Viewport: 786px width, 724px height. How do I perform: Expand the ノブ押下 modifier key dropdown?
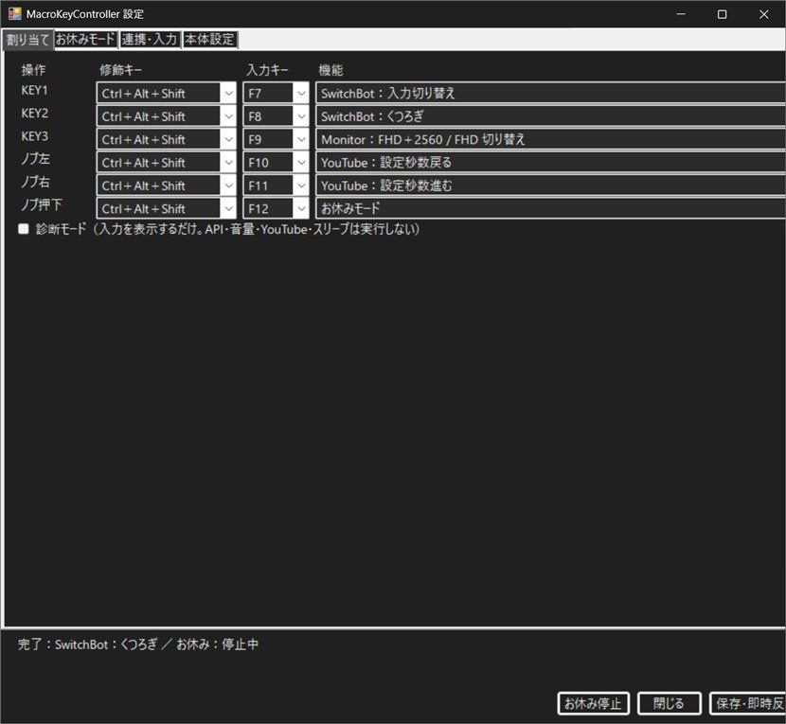pos(228,208)
